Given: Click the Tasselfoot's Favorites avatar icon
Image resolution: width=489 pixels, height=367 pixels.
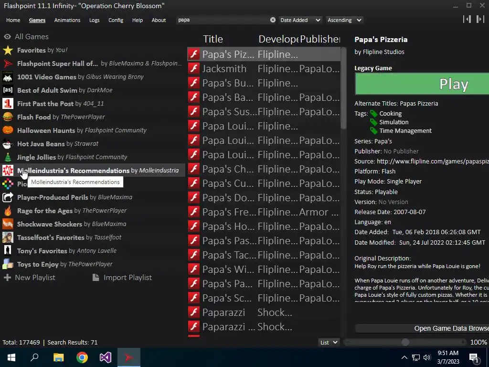Looking at the screenshot, I should pos(8,237).
